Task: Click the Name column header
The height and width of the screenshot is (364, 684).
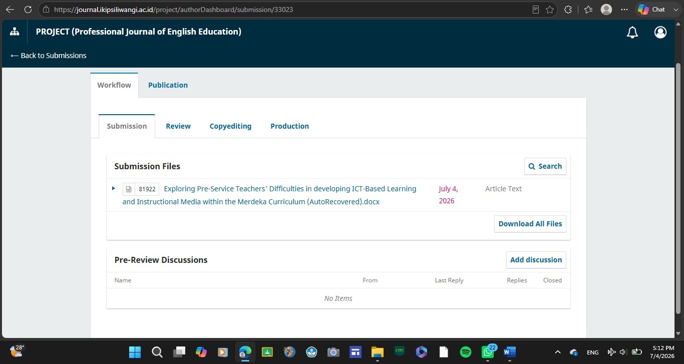Action: (x=123, y=280)
